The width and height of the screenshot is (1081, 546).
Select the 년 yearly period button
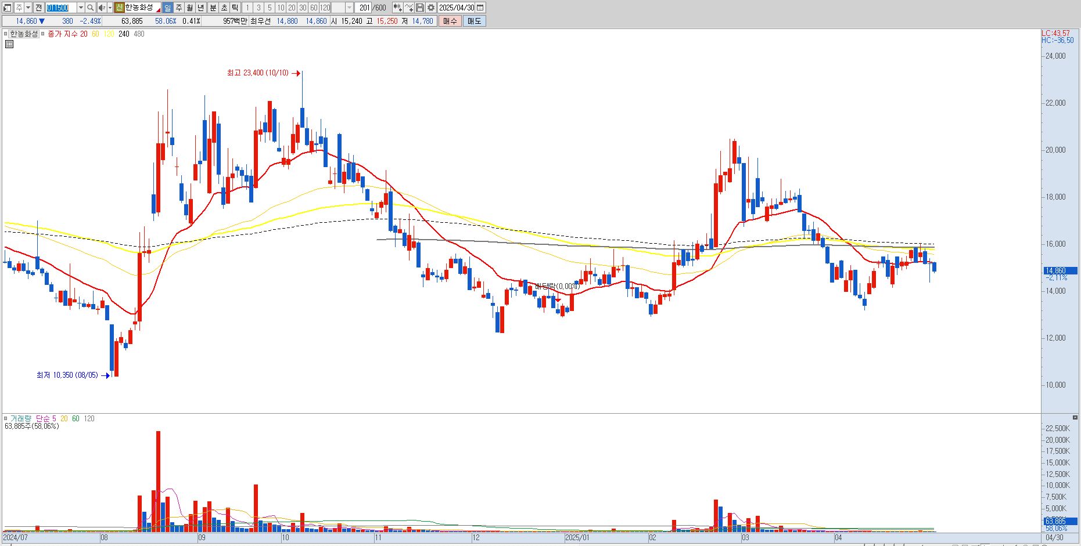coord(201,8)
